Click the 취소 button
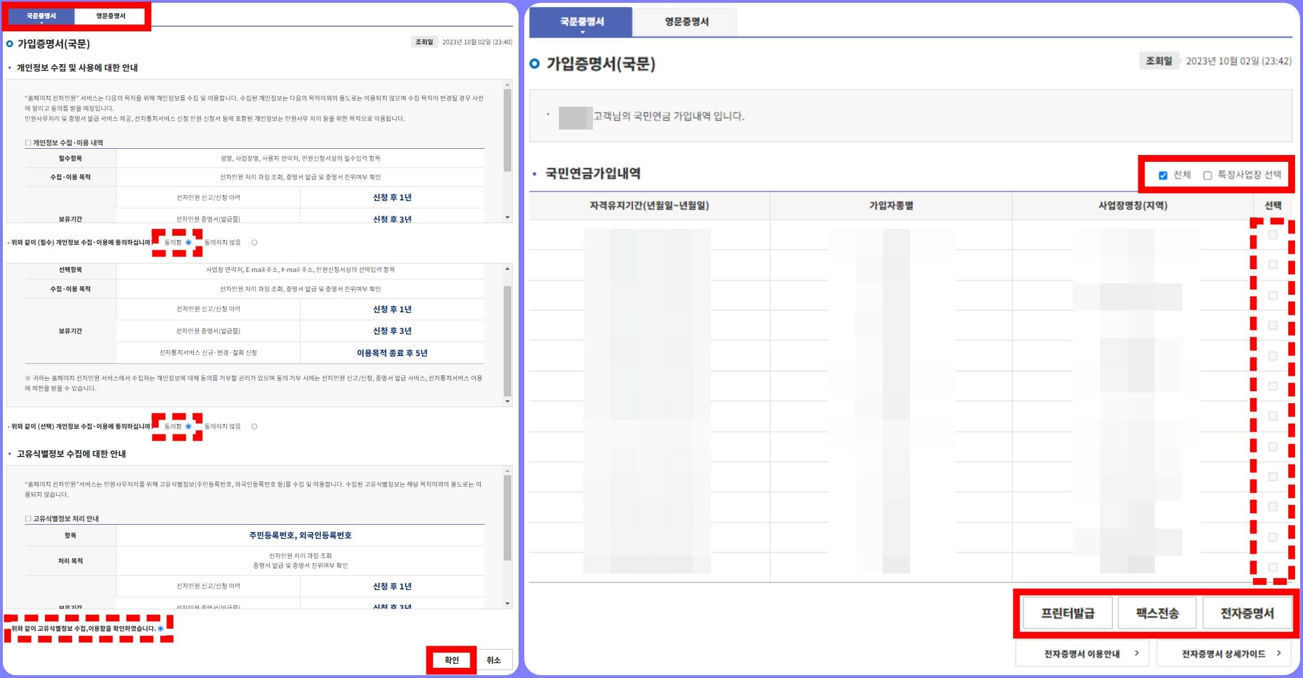Image resolution: width=1303 pixels, height=678 pixels. [x=494, y=660]
